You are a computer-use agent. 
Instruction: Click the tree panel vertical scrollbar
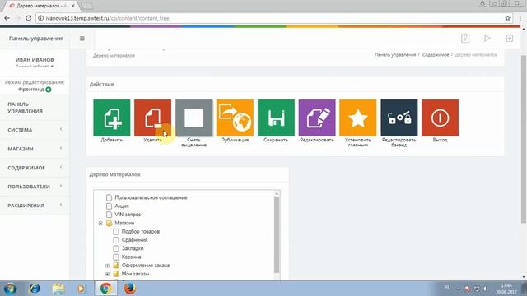[x=277, y=234]
